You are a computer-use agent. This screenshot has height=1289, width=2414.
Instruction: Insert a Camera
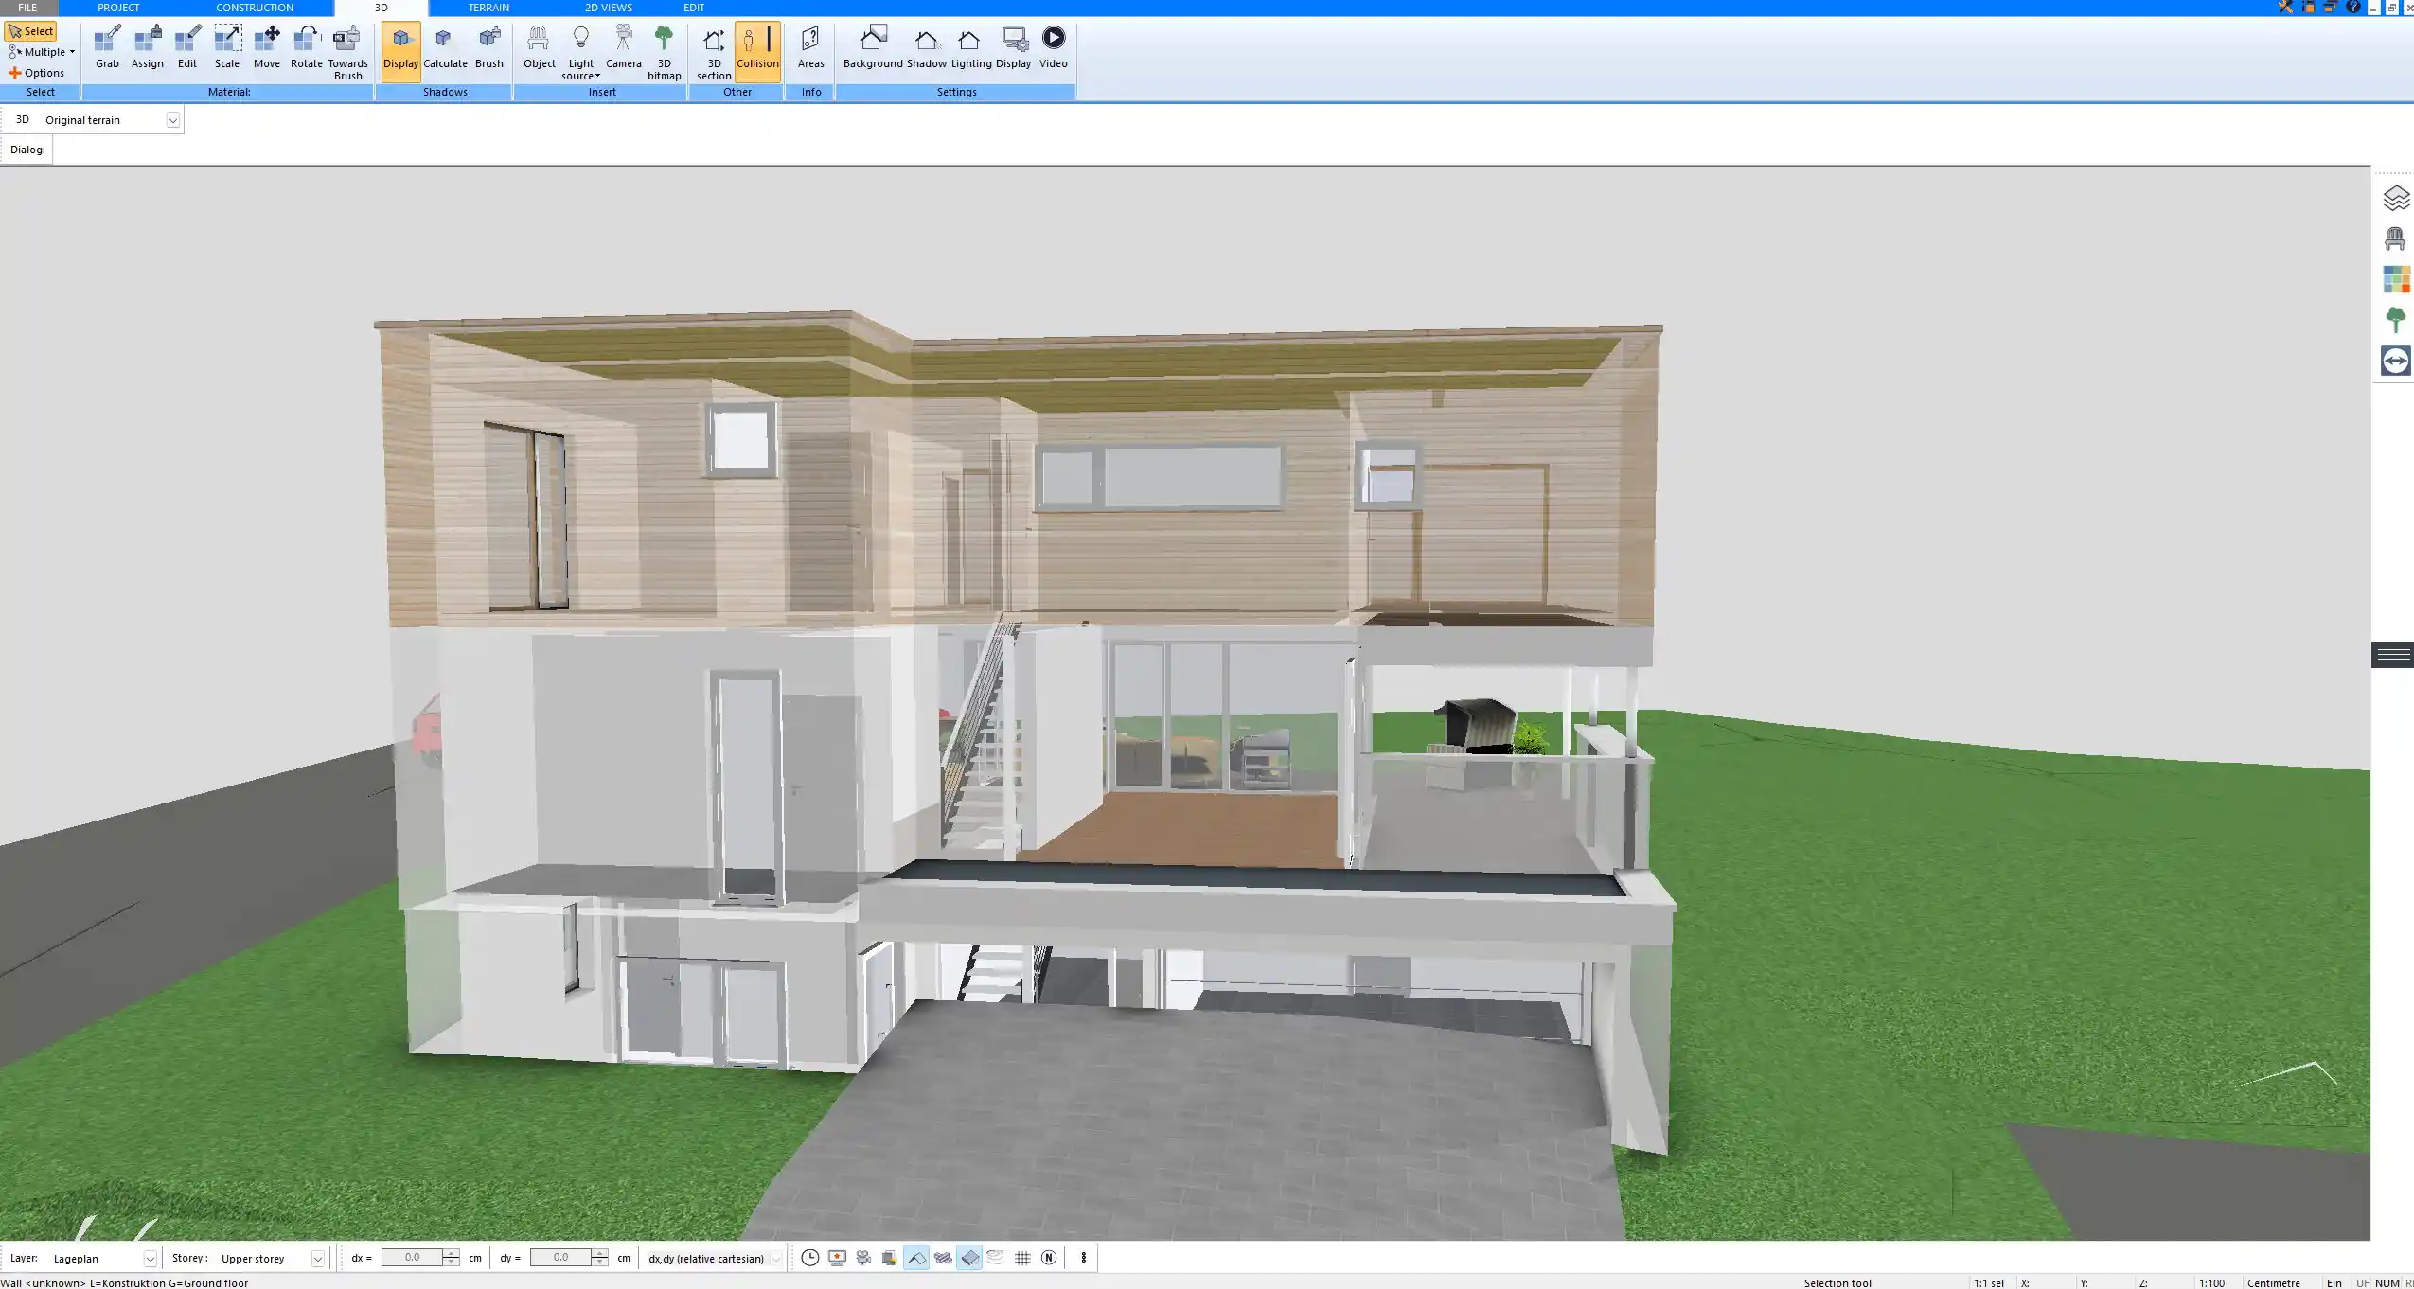click(x=624, y=47)
